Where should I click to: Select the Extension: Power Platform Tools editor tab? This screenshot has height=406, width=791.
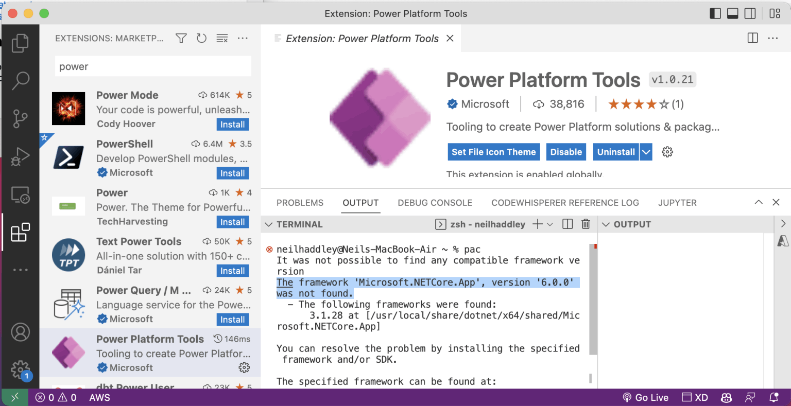(x=362, y=39)
